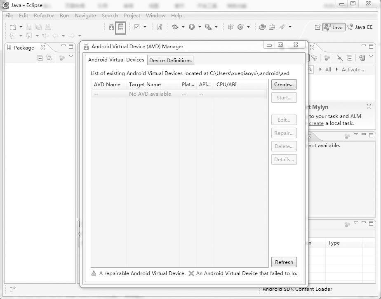The width and height of the screenshot is (381, 299).
Task: Open the Debug dropdown arrow
Action: pyautogui.click(x=183, y=27)
